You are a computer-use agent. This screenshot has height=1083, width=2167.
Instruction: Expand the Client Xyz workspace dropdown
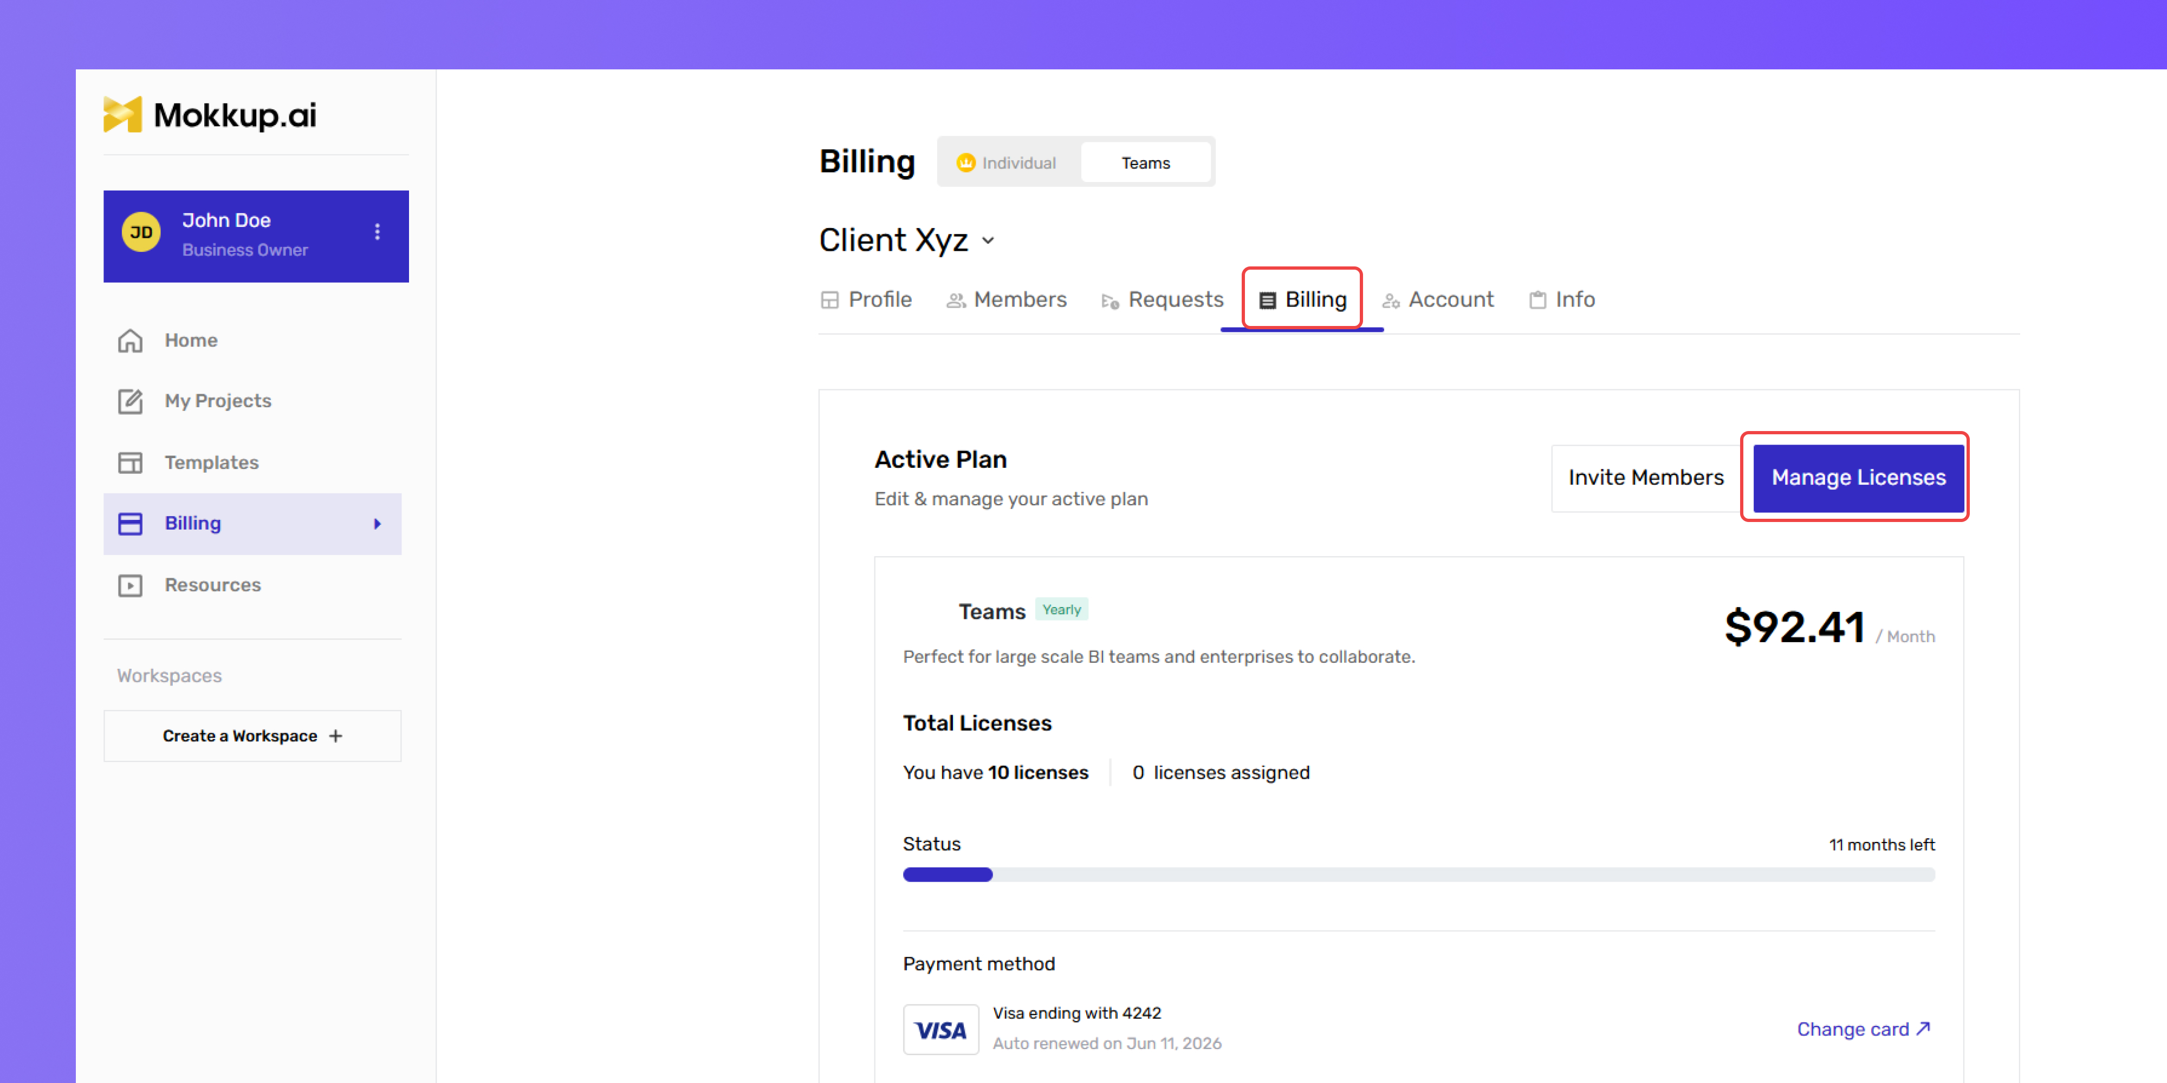point(989,242)
